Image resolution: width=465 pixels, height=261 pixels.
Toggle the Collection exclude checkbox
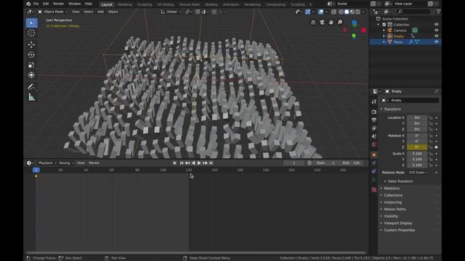click(384, 25)
